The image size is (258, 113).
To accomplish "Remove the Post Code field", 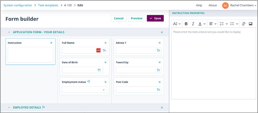I will (159, 82).
